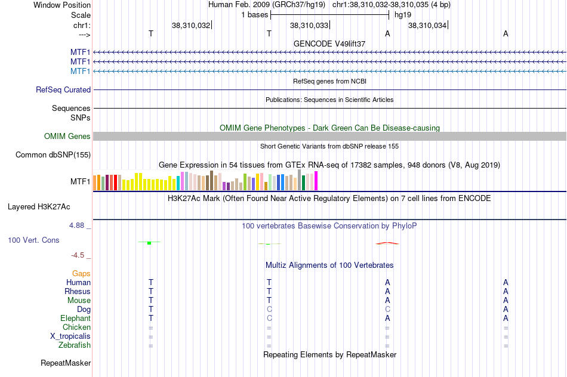Screen dimensions: 567x377
Task: Click the chr1:38,310,032-38,310,035 (4 bp) header text
Action: pos(392,5)
